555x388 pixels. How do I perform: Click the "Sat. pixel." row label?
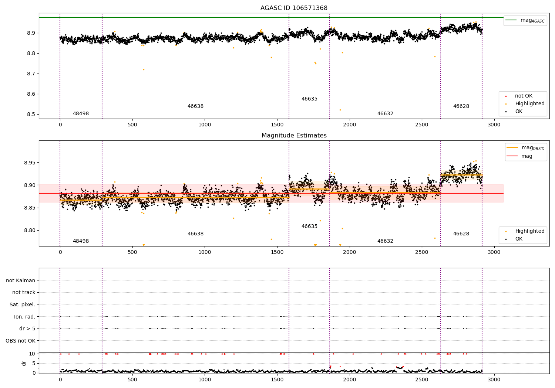tap(23, 305)
